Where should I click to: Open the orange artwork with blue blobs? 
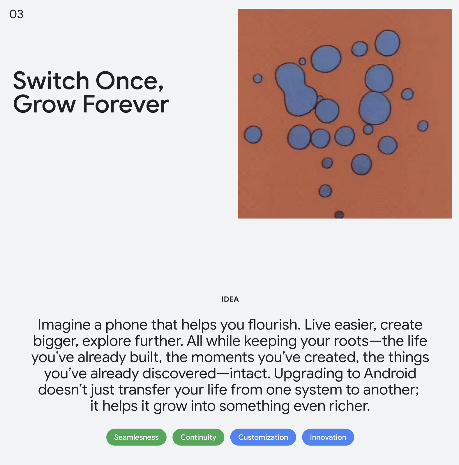point(345,114)
